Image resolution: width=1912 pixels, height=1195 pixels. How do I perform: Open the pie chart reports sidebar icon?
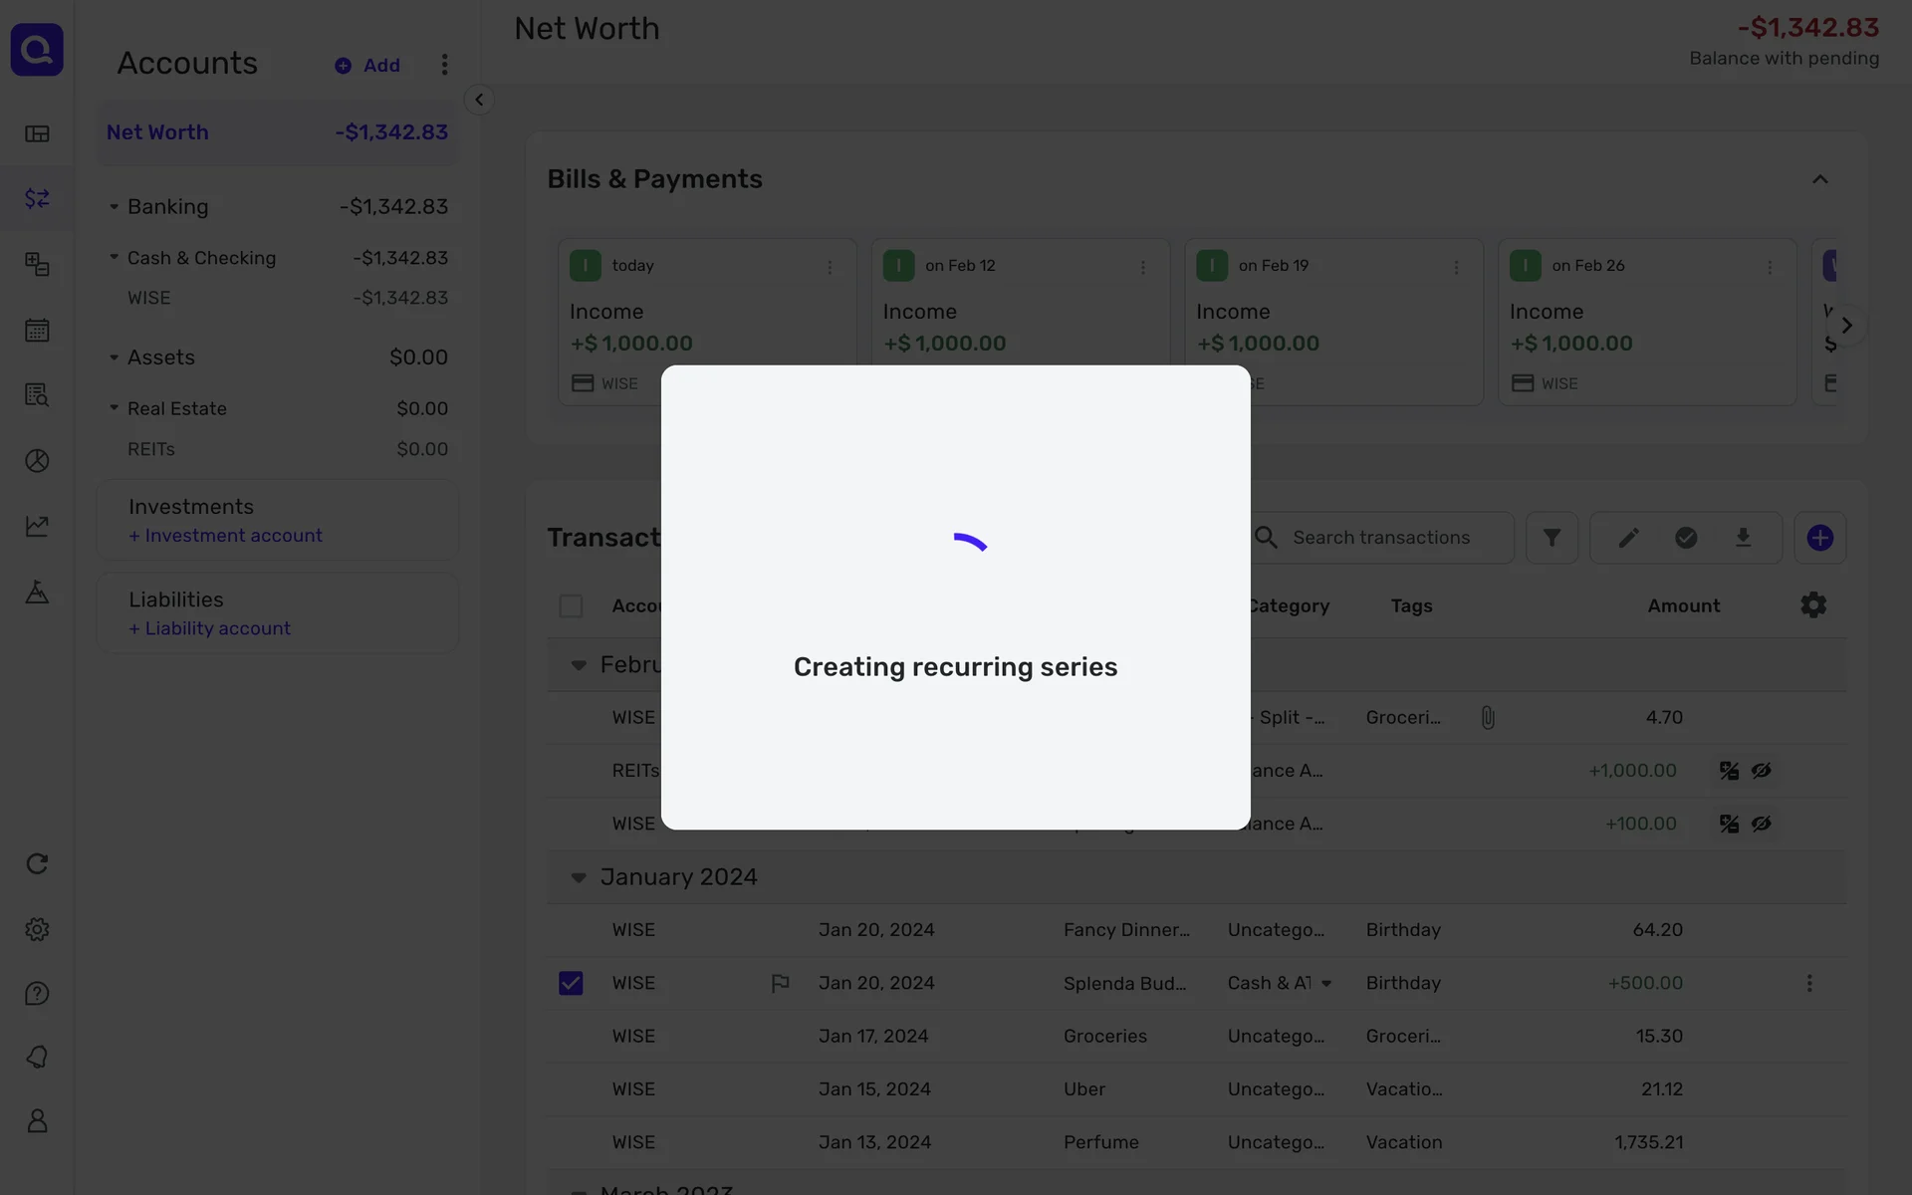click(37, 461)
